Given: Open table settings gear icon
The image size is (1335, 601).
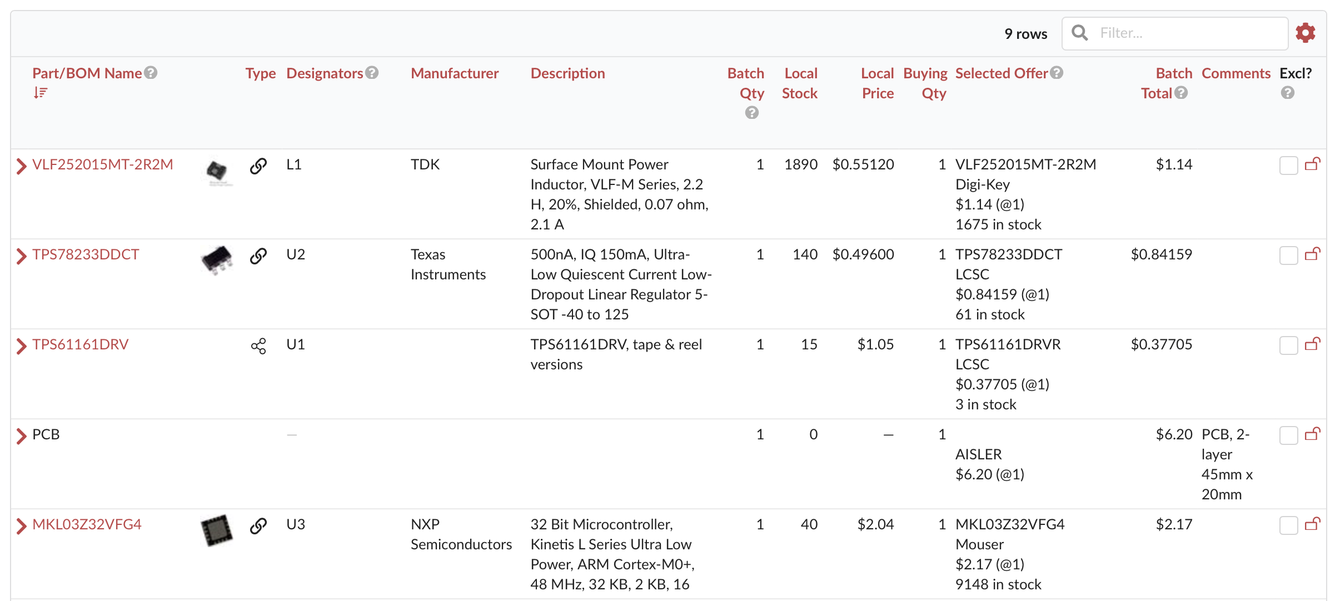Looking at the screenshot, I should pyautogui.click(x=1305, y=33).
